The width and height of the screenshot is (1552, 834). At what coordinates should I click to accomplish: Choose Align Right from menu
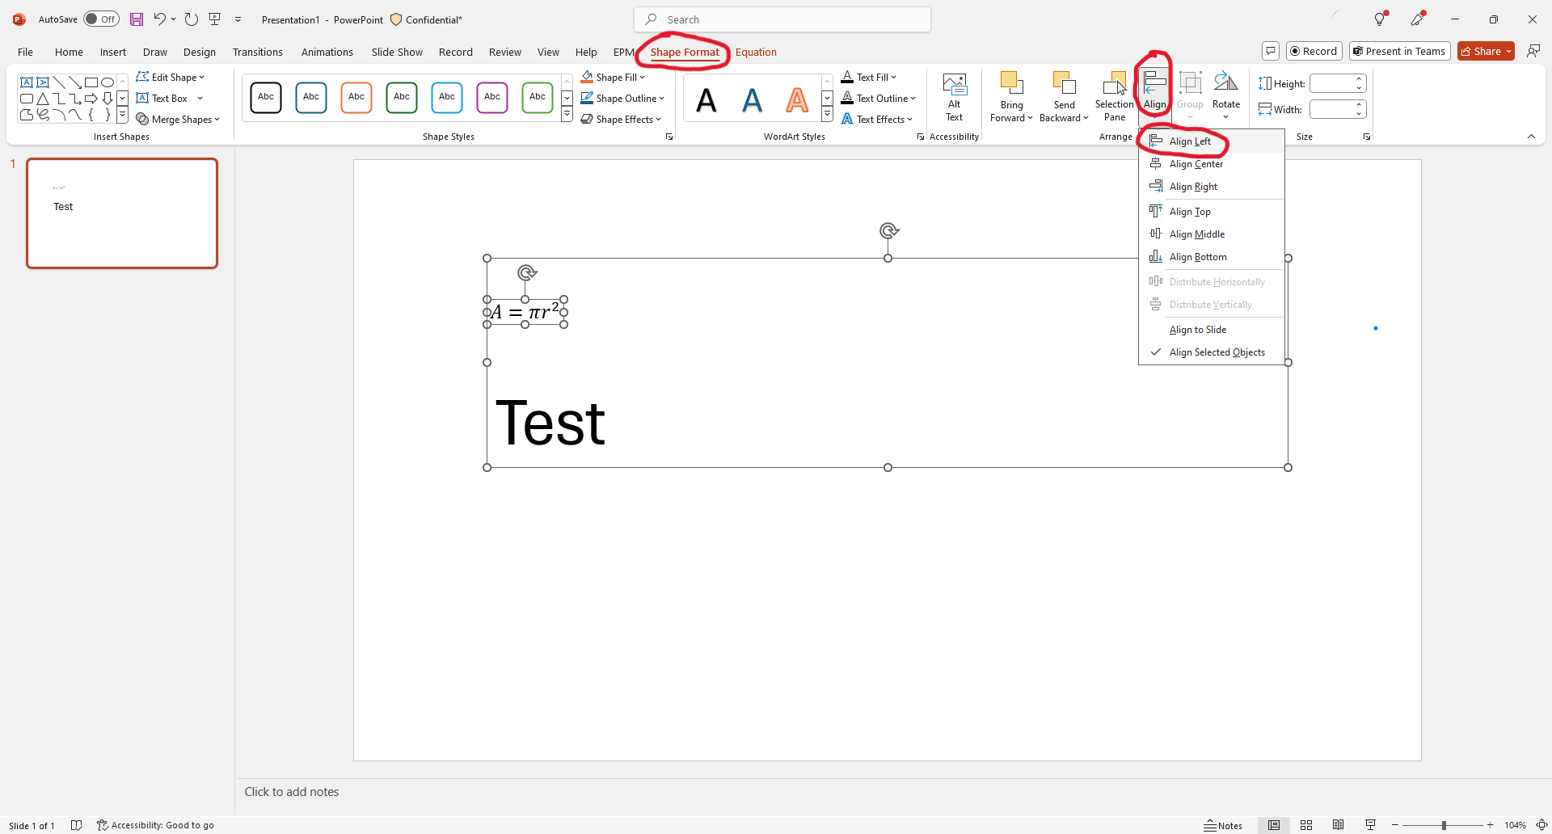click(x=1211, y=187)
